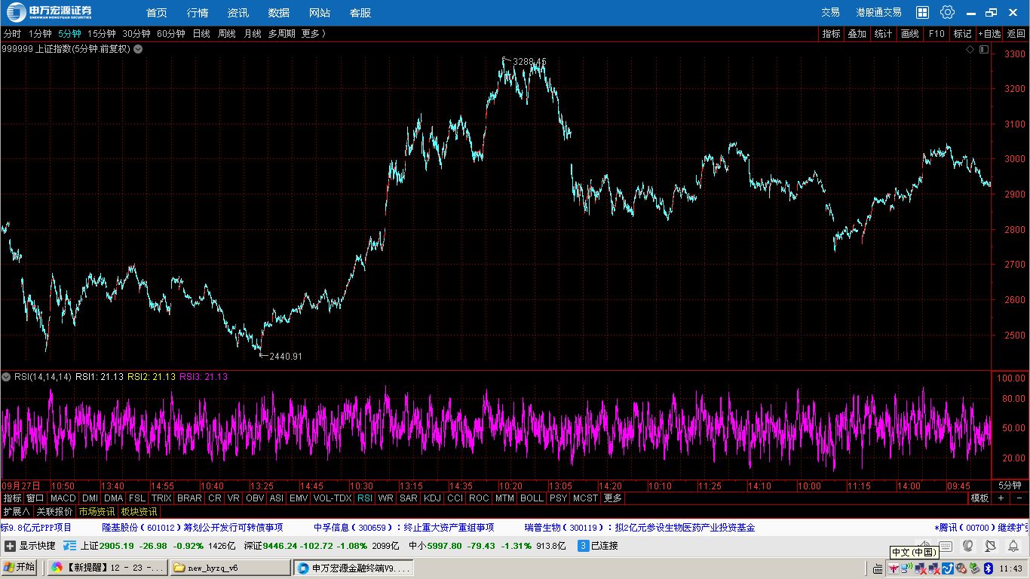Open the 资讯 menu
The width and height of the screenshot is (1030, 579).
(238, 13)
